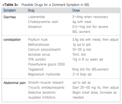Click the Methylcelluose entry
Screen dimensions: 122x104
point(39,45)
